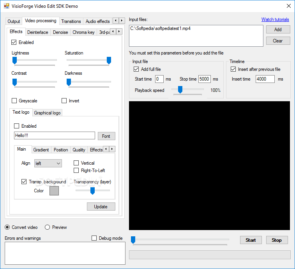Click the Darkness slider handle
295x269 pixels.
pos(69,83)
